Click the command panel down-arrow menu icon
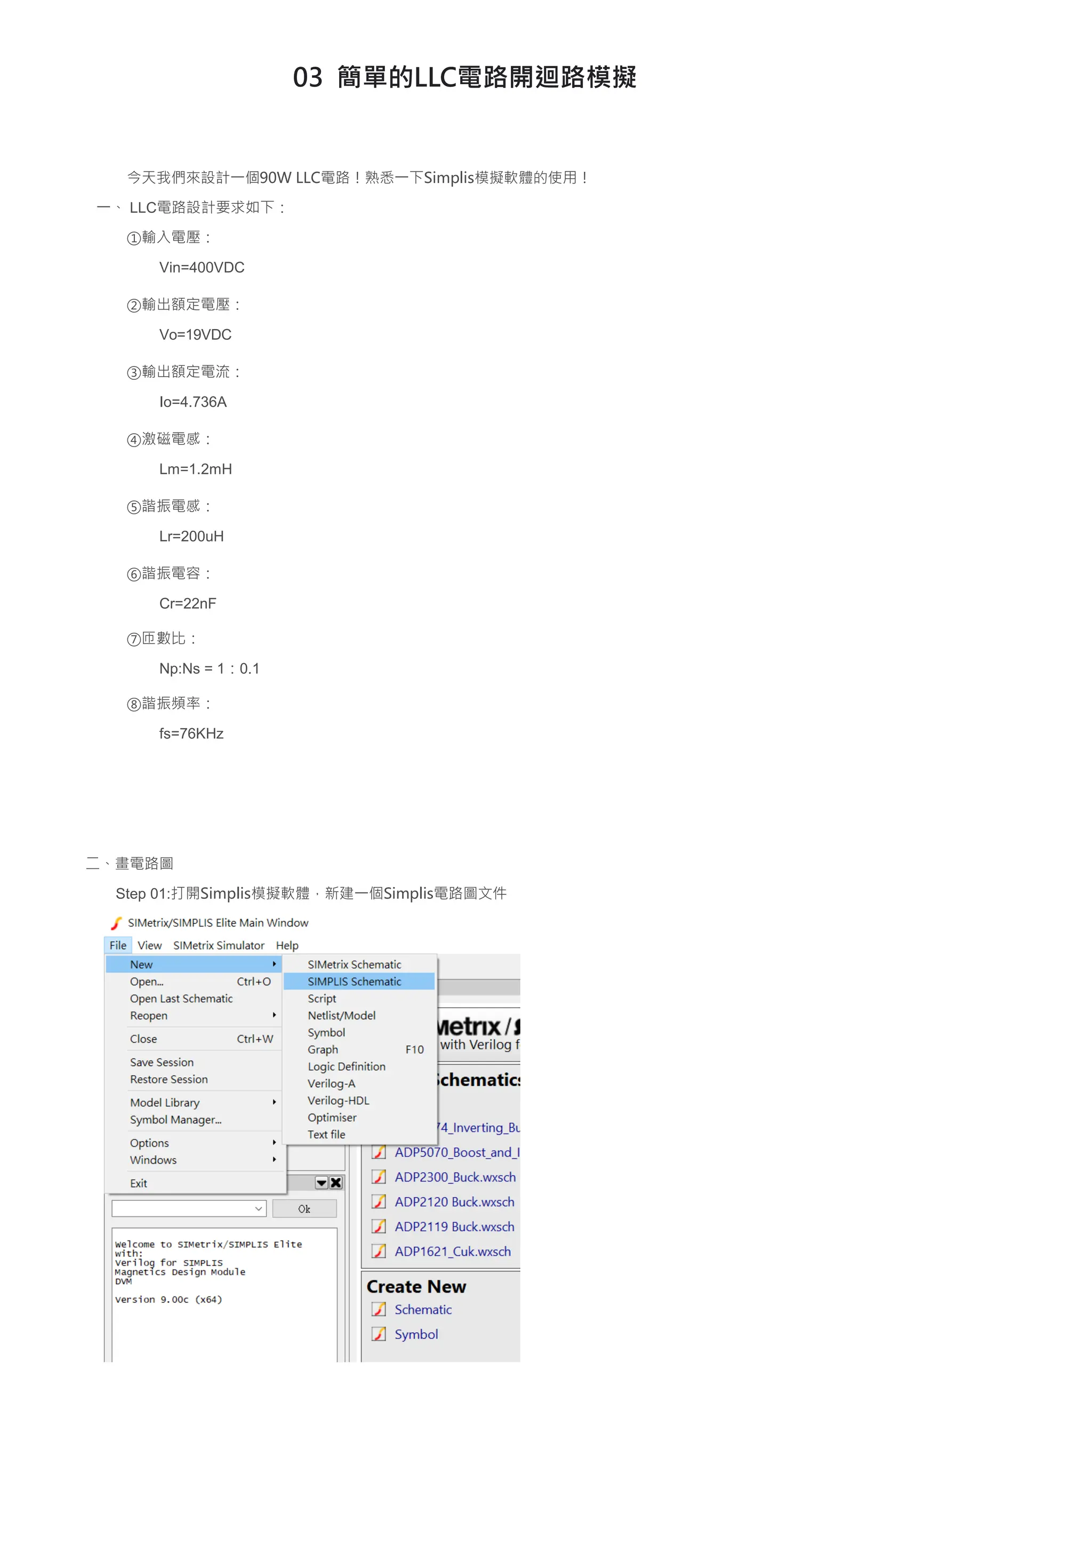 (322, 1182)
